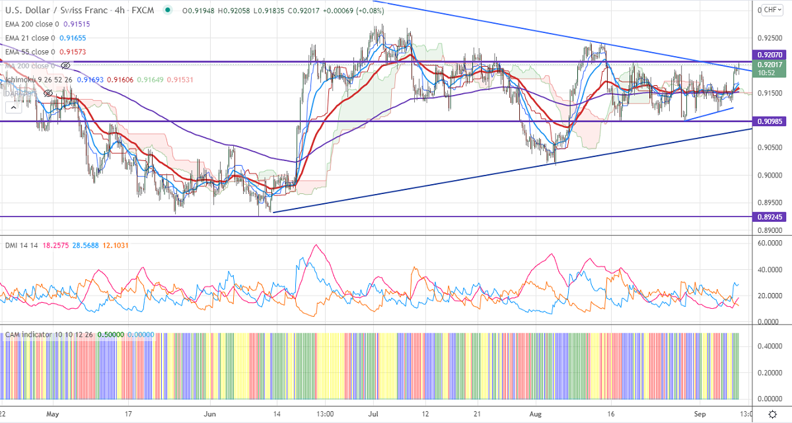The width and height of the screenshot is (792, 423).
Task: Click the low price L0.91835
Action: (x=269, y=10)
